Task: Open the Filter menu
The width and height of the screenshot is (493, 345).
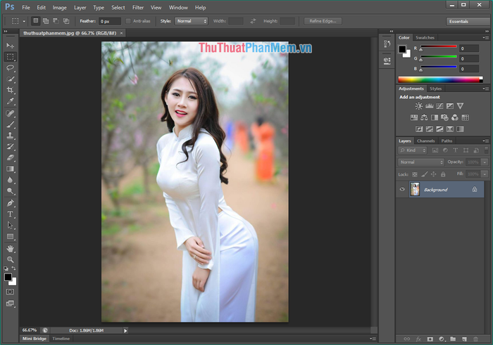Action: 138,8
